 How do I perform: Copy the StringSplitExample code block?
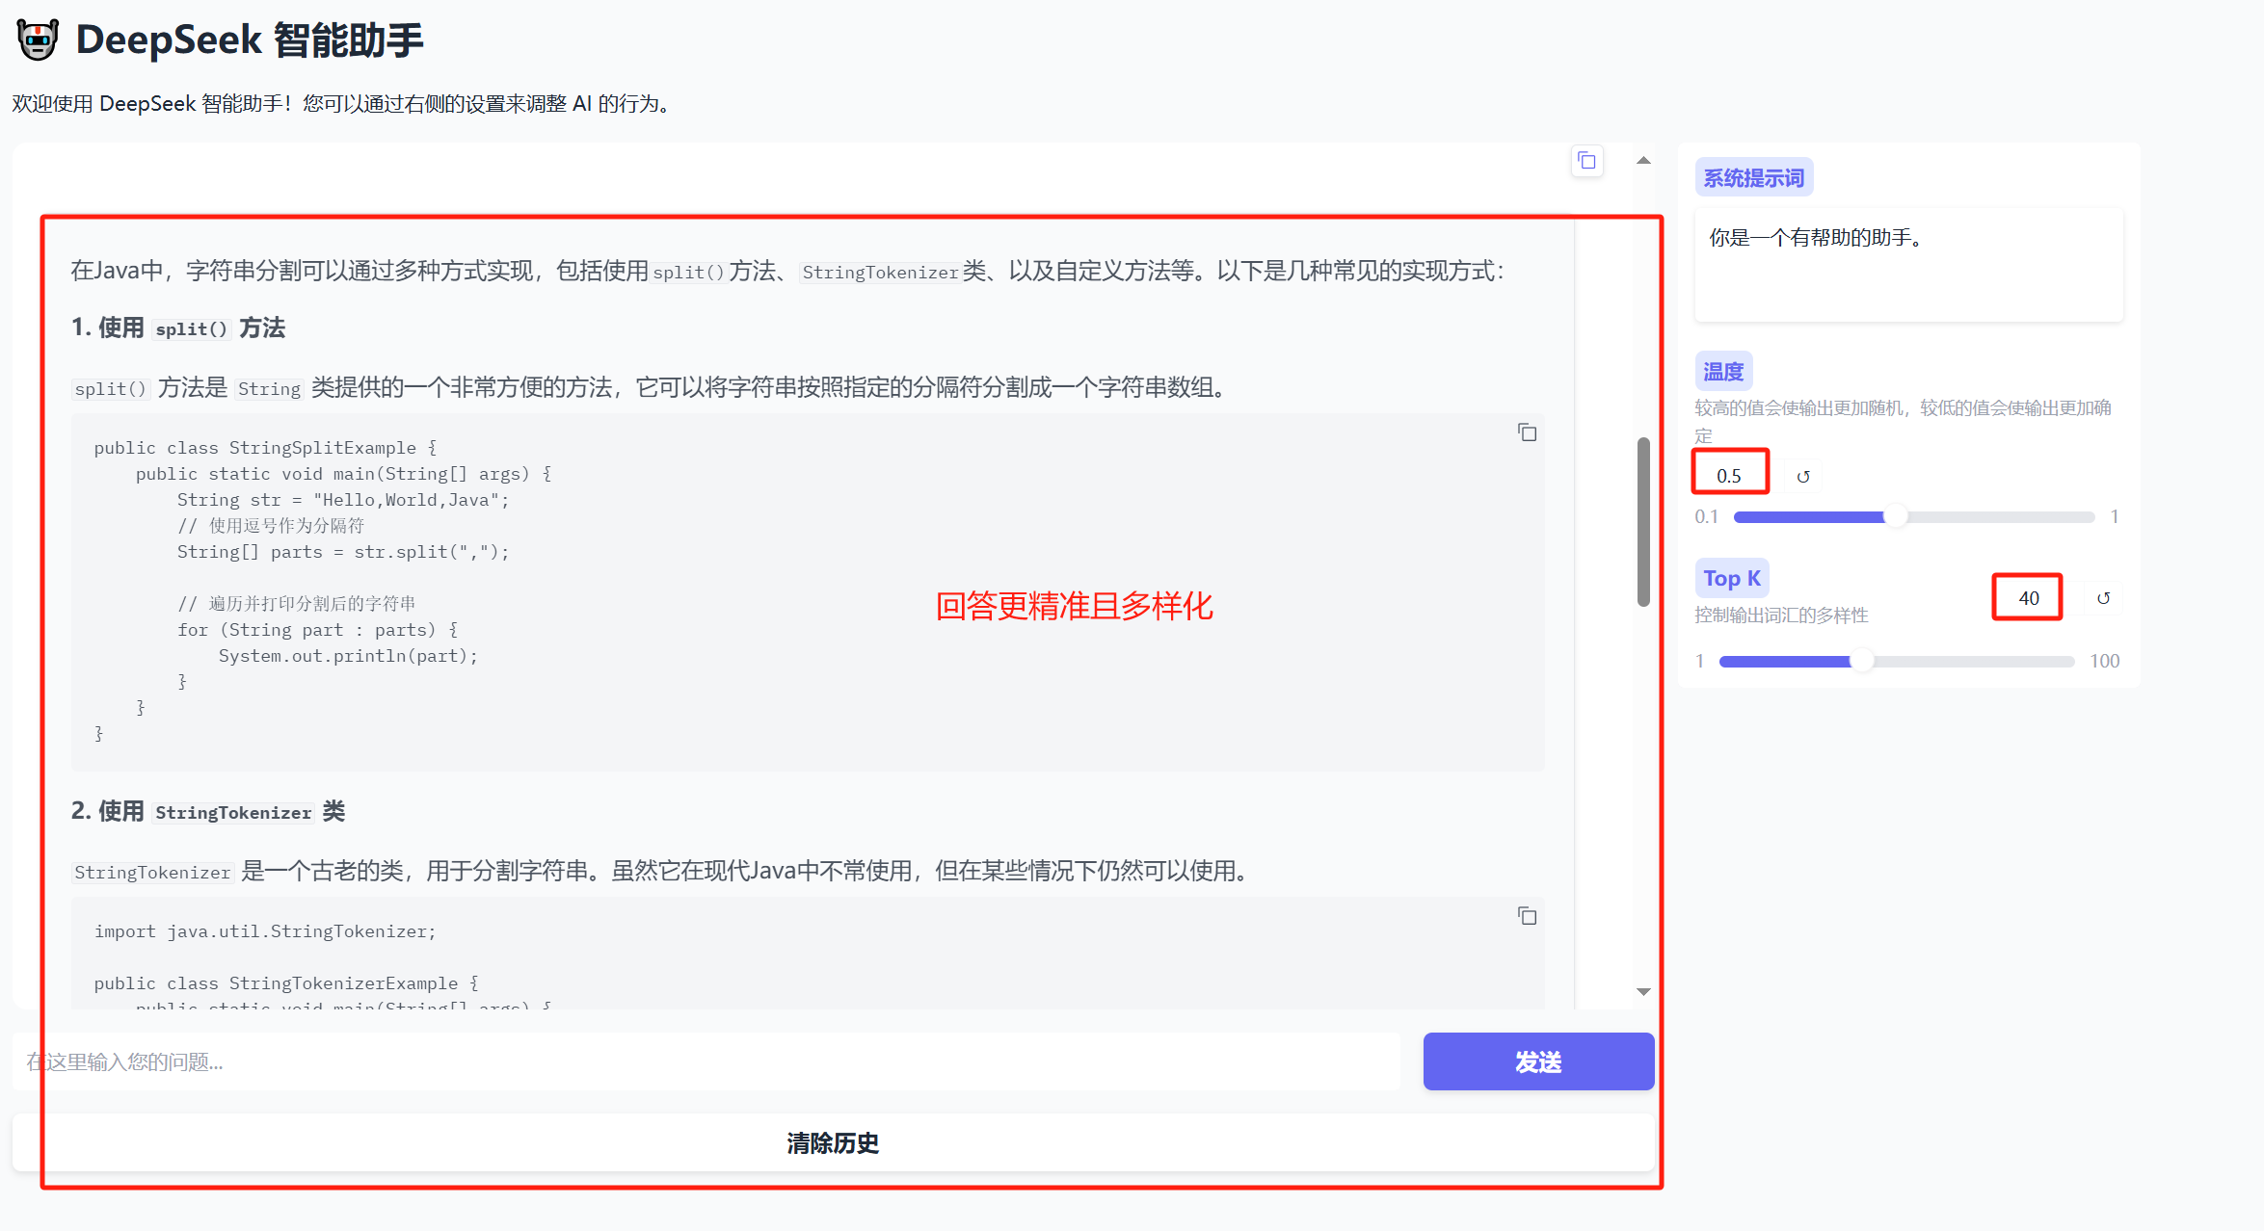(1527, 432)
